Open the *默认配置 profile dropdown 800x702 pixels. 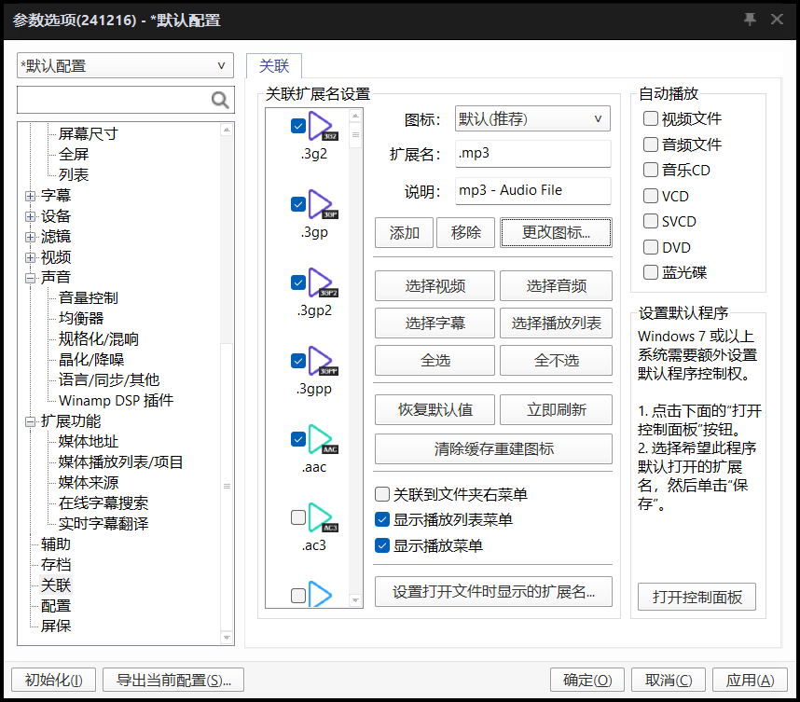click(x=125, y=66)
